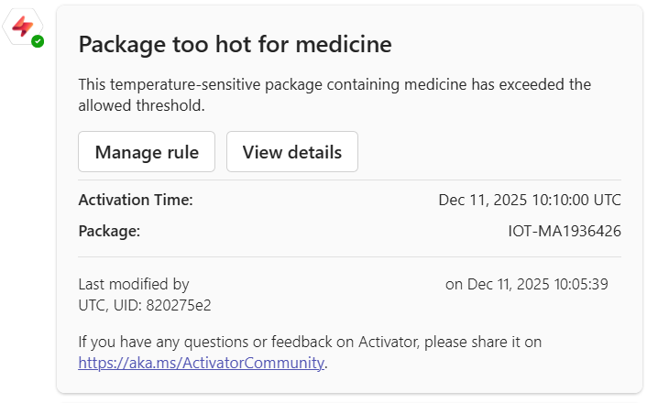The width and height of the screenshot is (658, 403).
Task: Select the 'Package too hot for medicine' title
Action: 235,44
